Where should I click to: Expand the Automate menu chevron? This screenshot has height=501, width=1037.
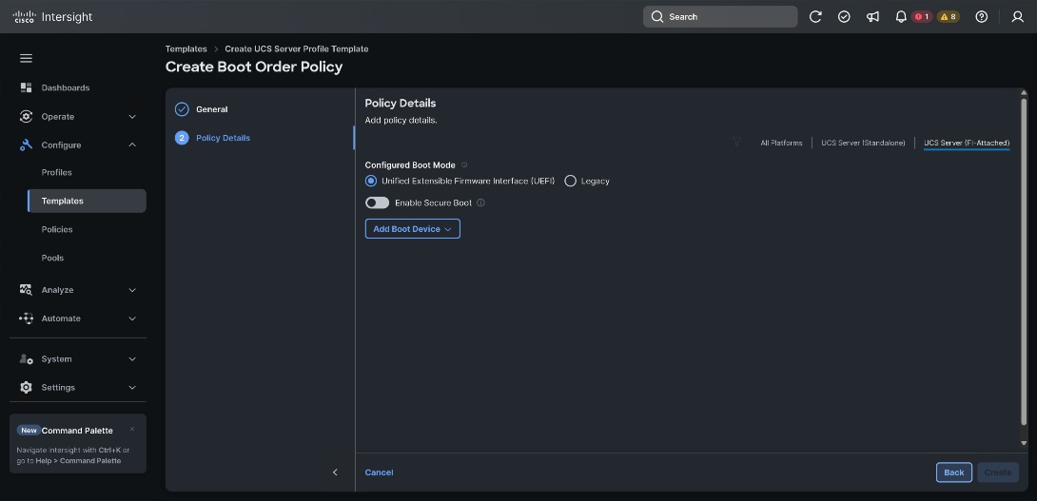[x=132, y=318]
